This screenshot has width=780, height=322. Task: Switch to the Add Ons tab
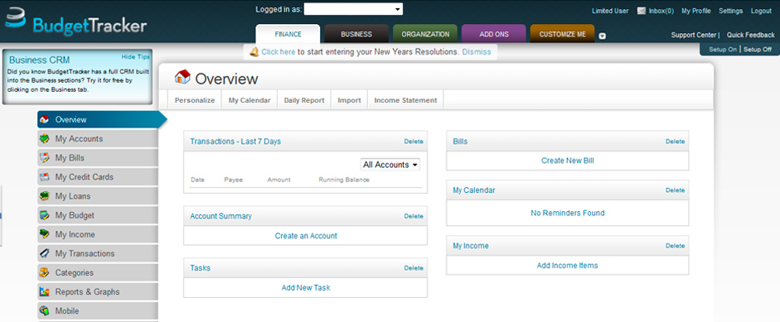click(494, 34)
